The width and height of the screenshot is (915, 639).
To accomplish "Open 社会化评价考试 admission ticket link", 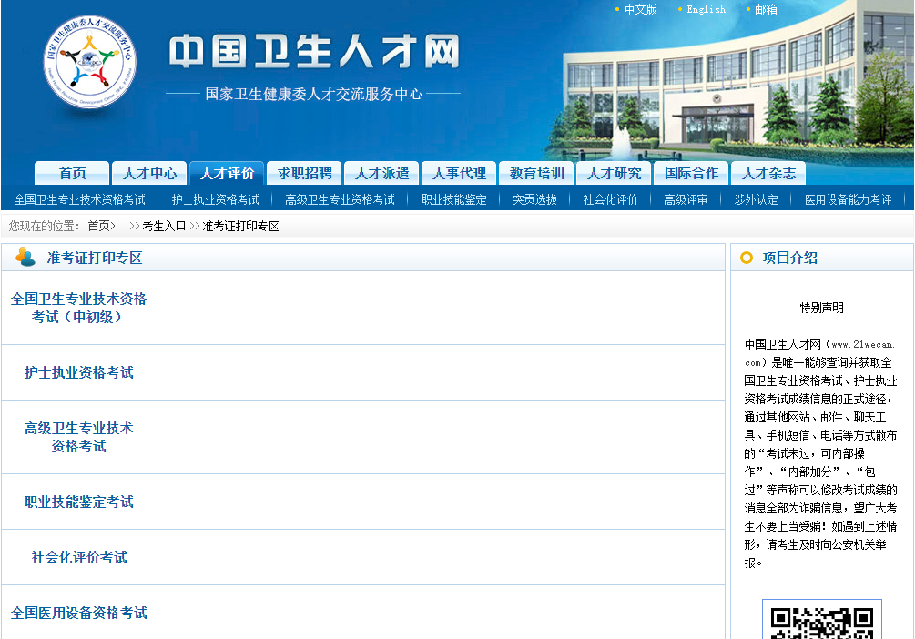I will click(x=79, y=557).
